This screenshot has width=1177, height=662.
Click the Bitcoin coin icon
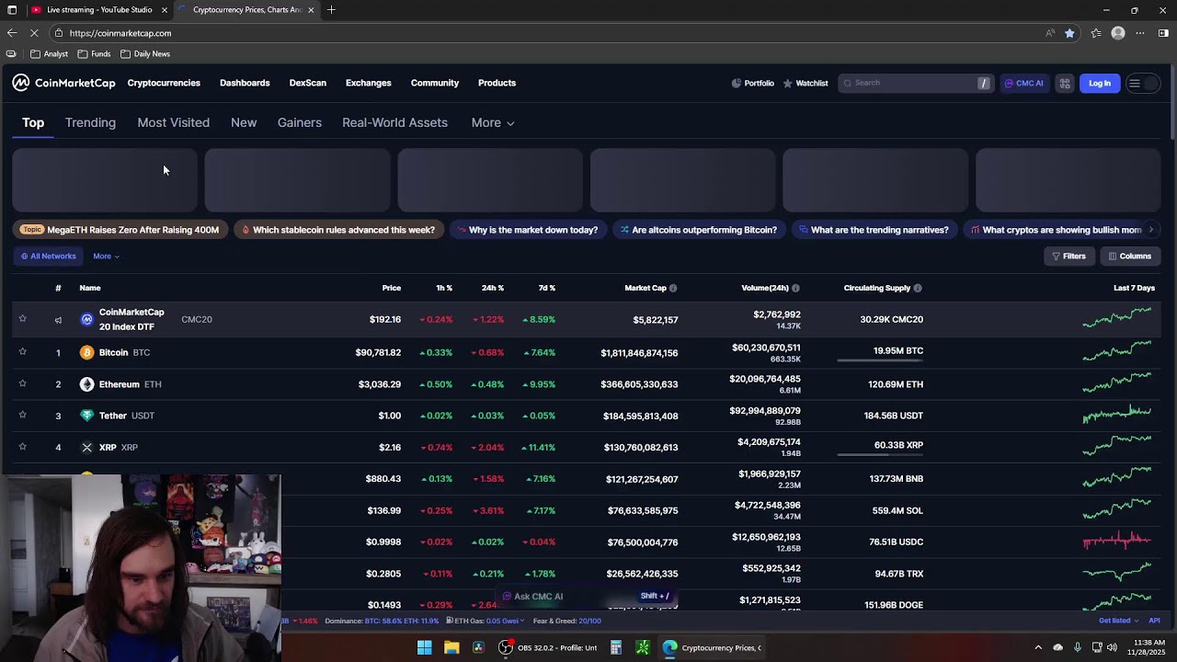pos(87,352)
